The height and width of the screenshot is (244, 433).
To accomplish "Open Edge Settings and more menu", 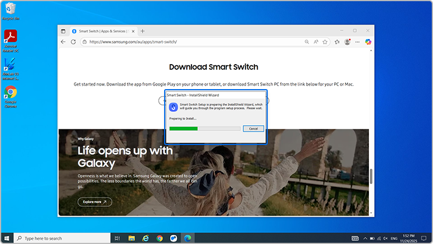I will click(357, 42).
